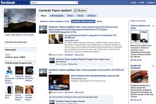Open the elpais.com article URL in the first post
The width and height of the screenshot is (156, 104).
pos(83,29)
